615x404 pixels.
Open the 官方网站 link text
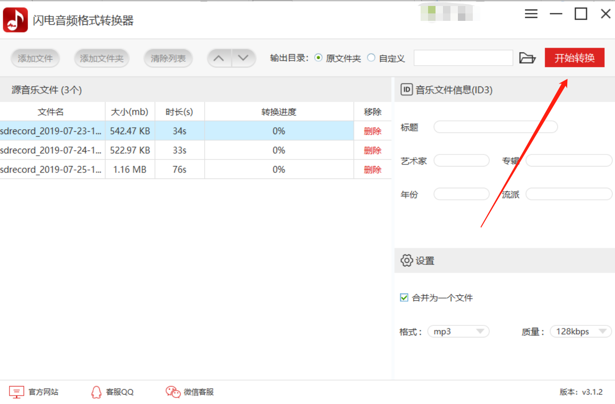coord(43,392)
